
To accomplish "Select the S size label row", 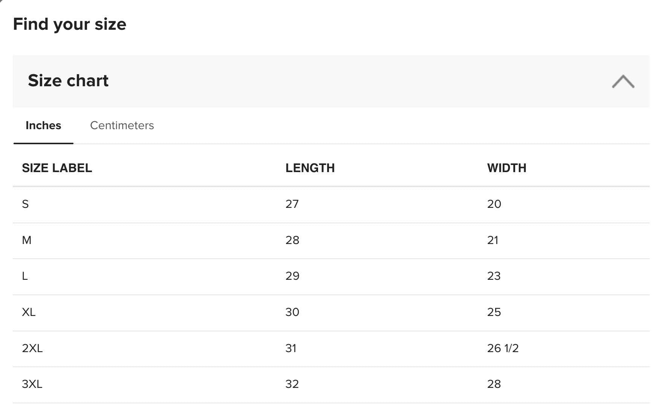I will 25,204.
